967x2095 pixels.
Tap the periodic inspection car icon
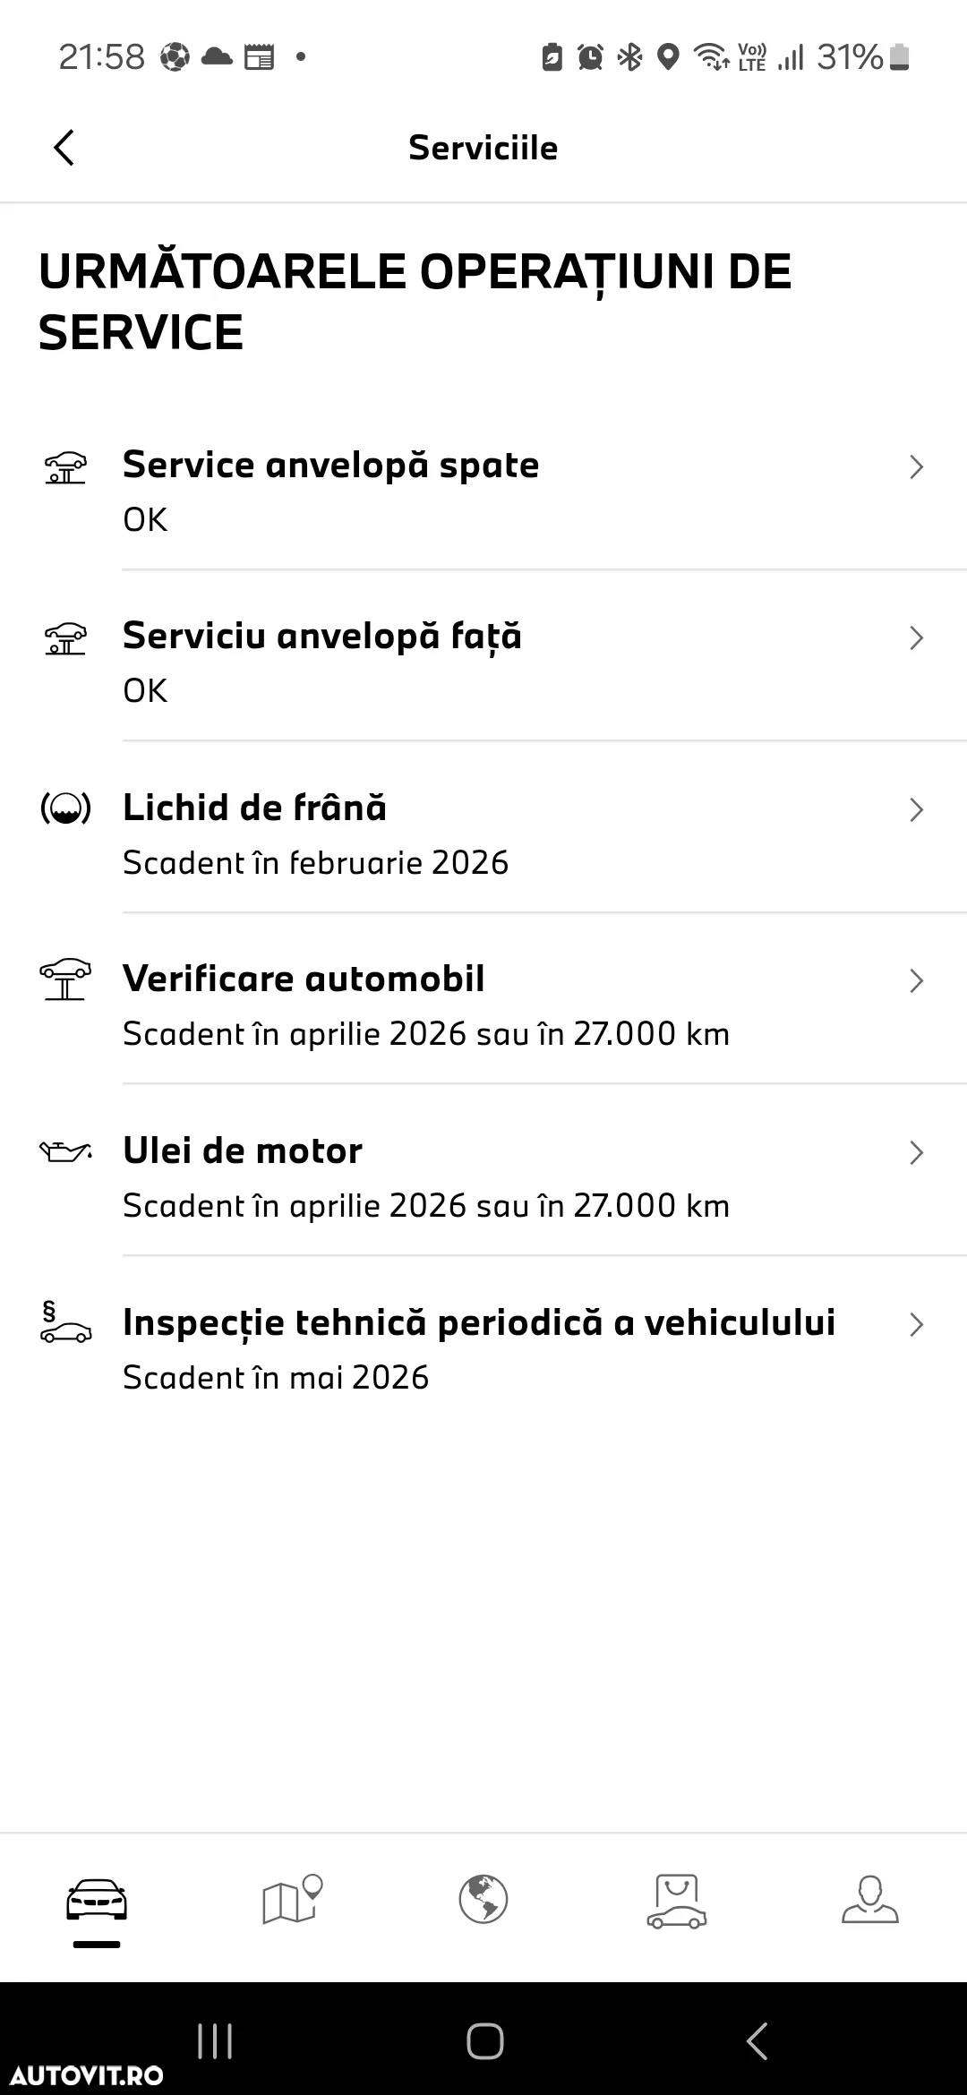pyautogui.click(x=65, y=1323)
